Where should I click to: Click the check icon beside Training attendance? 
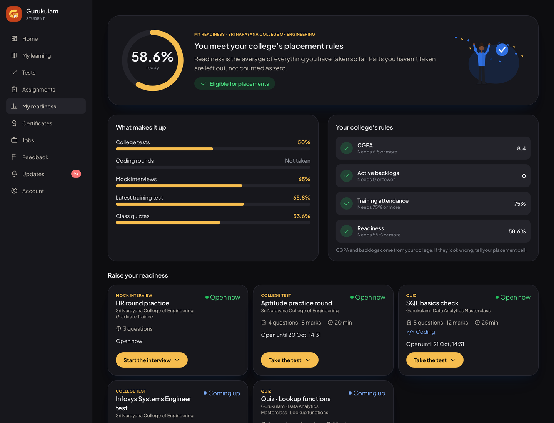[x=347, y=203]
